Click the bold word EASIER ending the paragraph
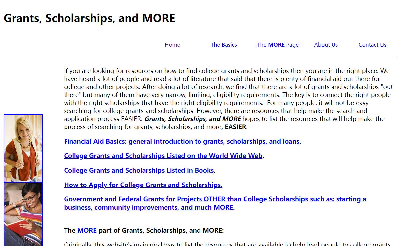 pyautogui.click(x=235, y=127)
